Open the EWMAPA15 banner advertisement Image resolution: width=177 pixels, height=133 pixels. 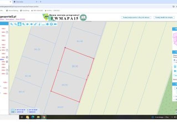point(65,17)
